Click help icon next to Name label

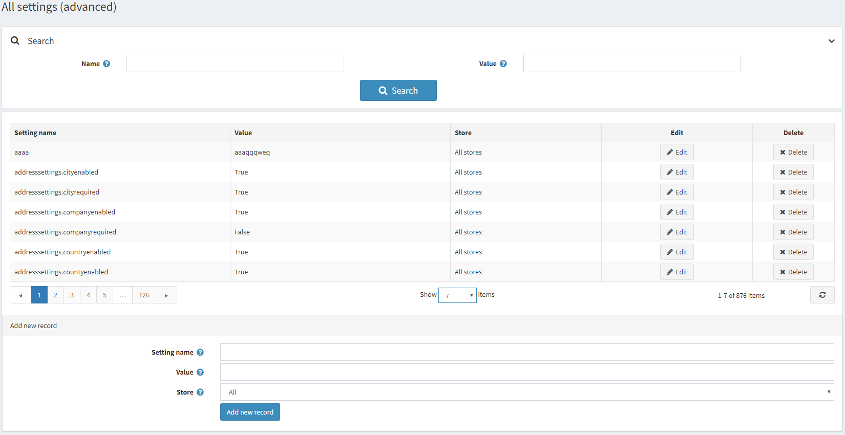(x=107, y=64)
